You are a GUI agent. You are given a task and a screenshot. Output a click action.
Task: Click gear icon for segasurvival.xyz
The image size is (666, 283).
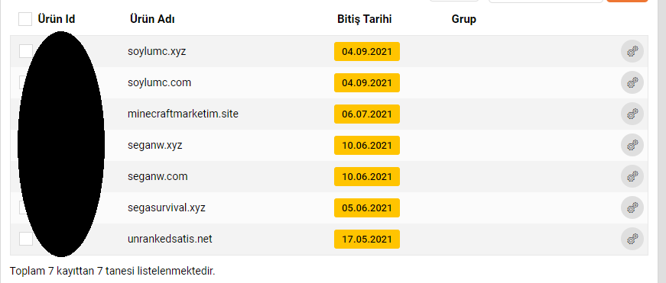632,207
